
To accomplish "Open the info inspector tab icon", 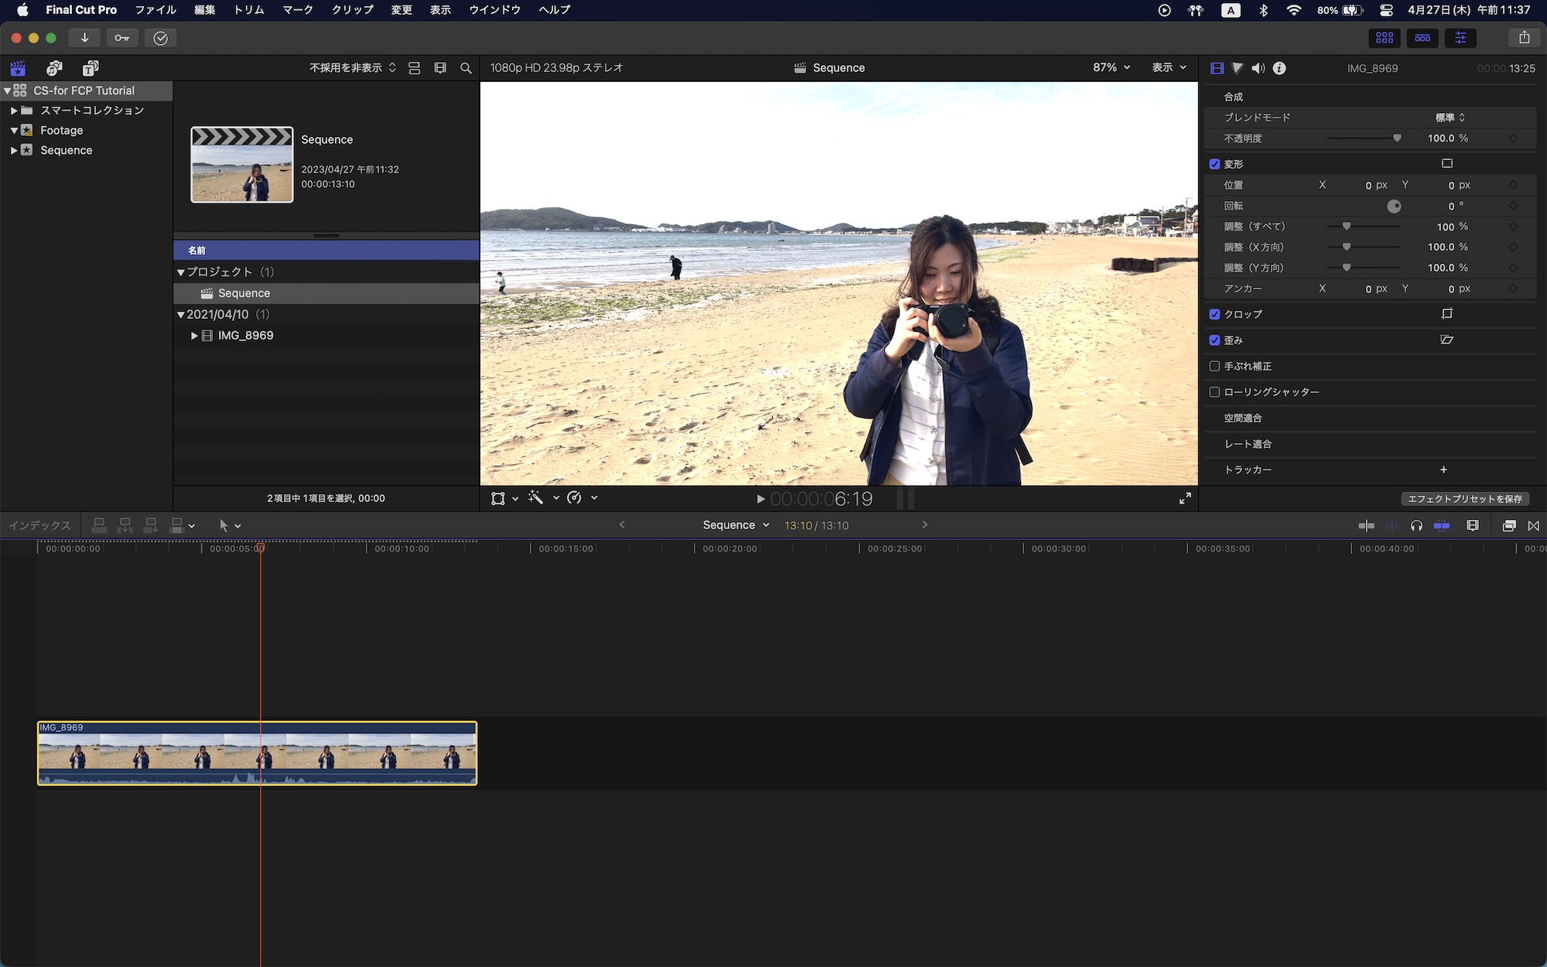I will (x=1279, y=68).
